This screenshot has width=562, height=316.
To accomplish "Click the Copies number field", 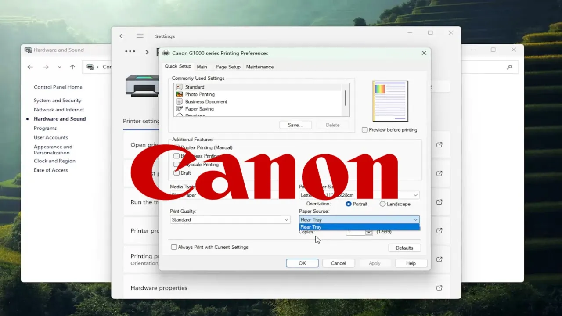I will pos(356,232).
